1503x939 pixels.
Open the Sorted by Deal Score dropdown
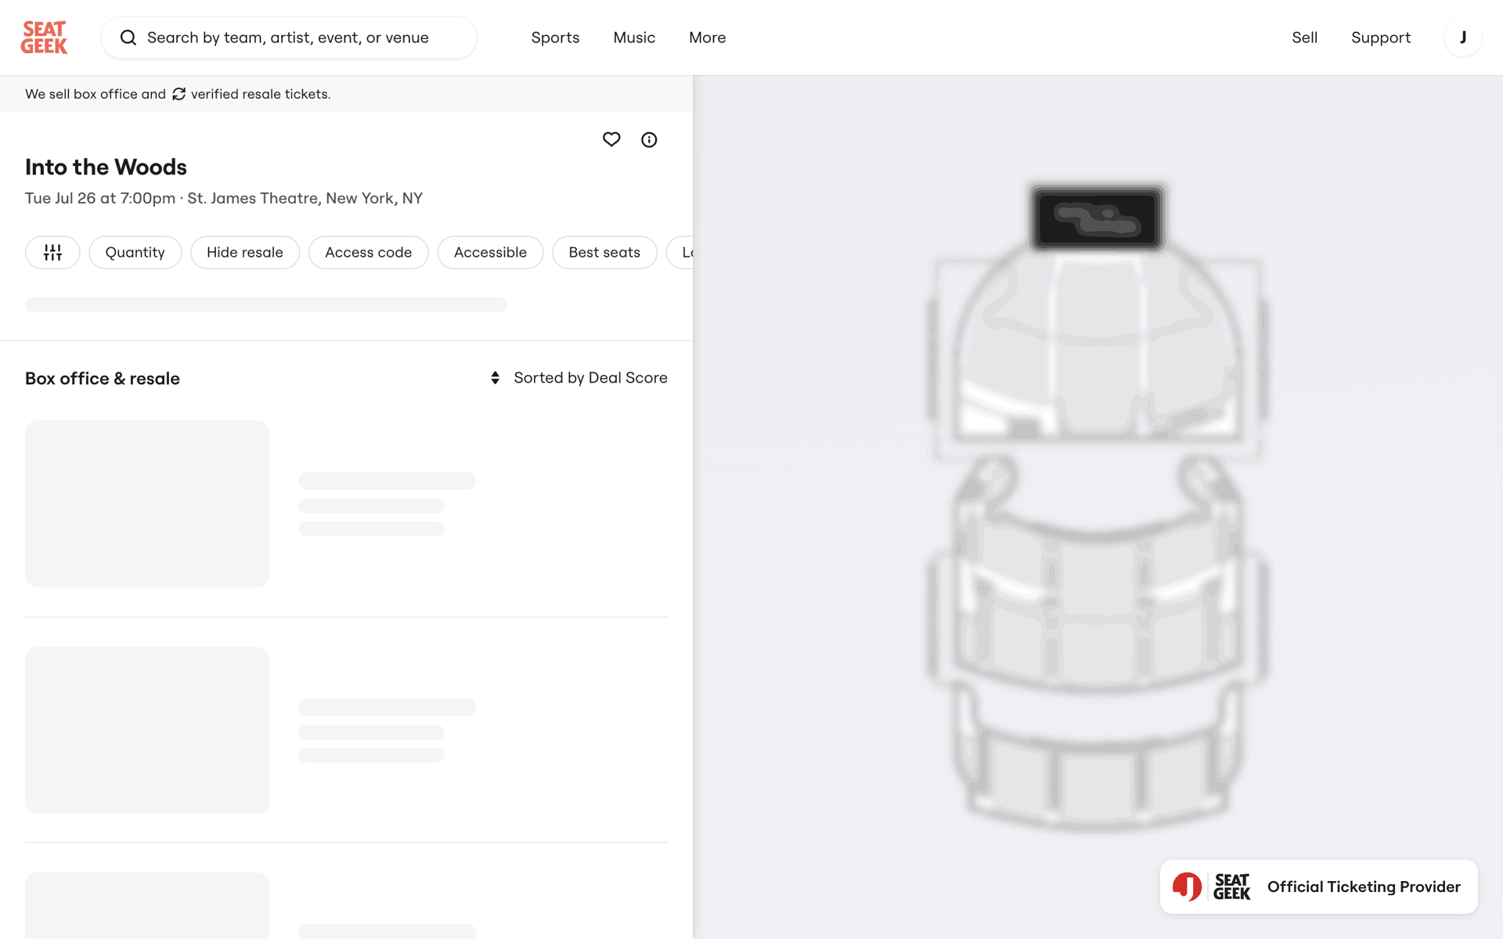pos(578,378)
